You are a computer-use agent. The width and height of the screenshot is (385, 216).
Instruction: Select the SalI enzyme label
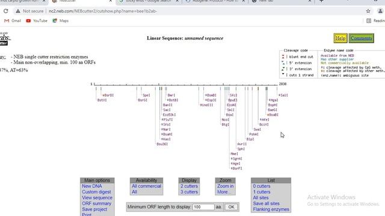click(284, 95)
